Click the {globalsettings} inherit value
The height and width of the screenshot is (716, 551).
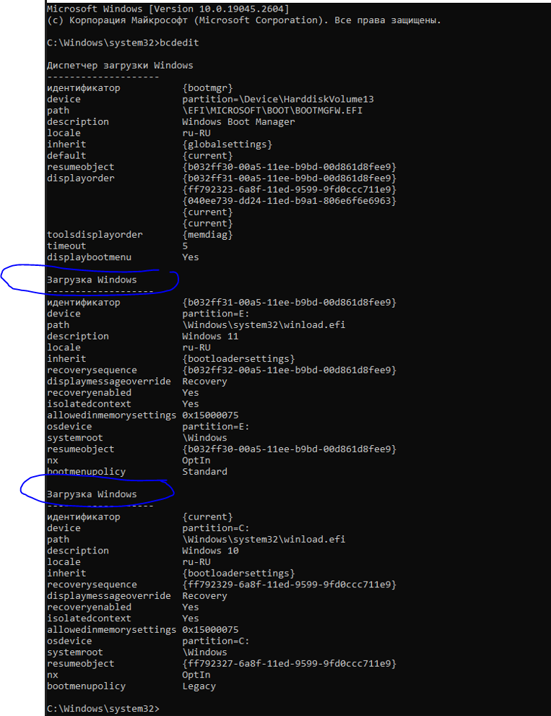point(227,145)
